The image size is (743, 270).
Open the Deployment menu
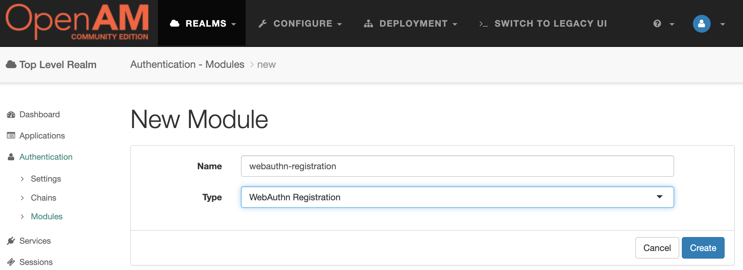pos(410,23)
